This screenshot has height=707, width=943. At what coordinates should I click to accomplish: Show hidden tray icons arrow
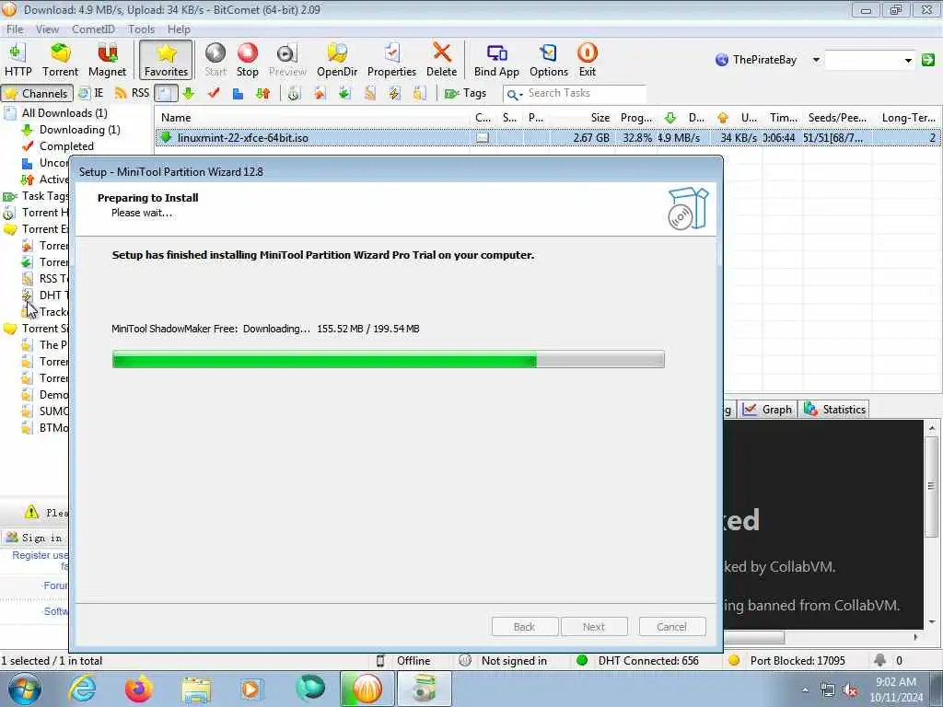805,690
